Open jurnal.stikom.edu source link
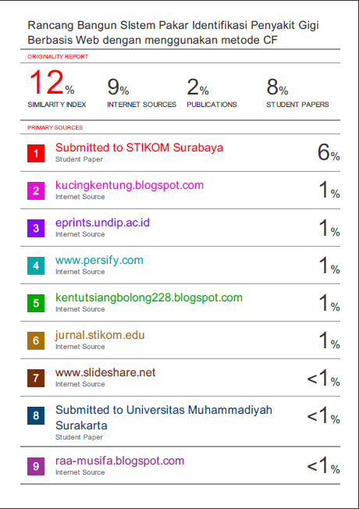The height and width of the screenshot is (509, 359). tap(100, 336)
